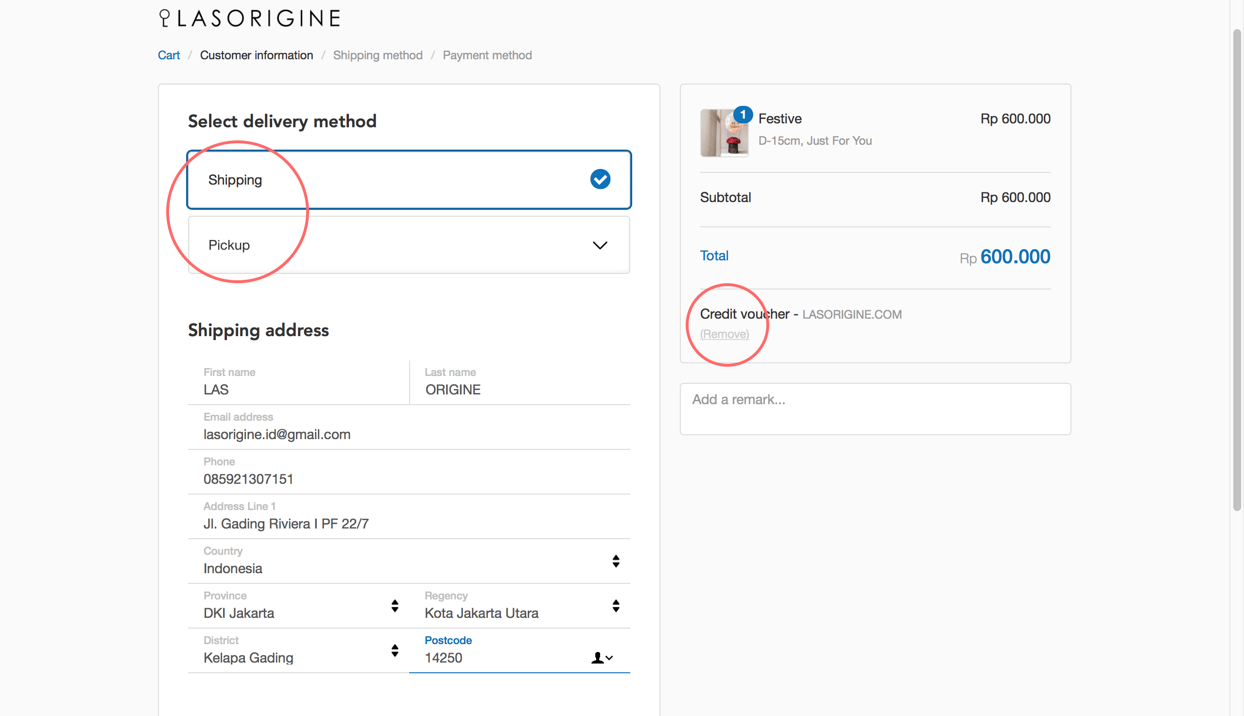Click the Subtotal label
The image size is (1244, 716).
point(725,197)
